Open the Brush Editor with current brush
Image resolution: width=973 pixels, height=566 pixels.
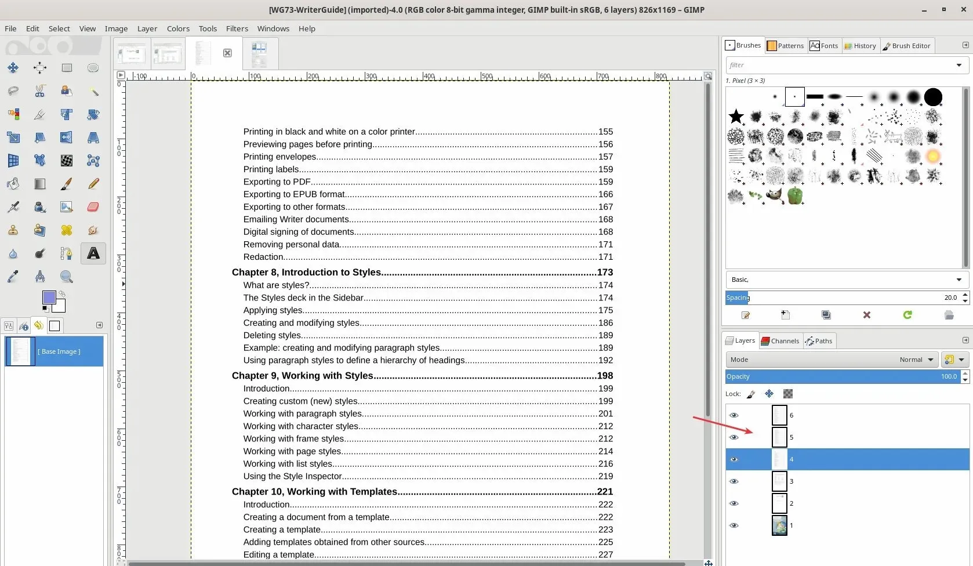click(x=746, y=315)
